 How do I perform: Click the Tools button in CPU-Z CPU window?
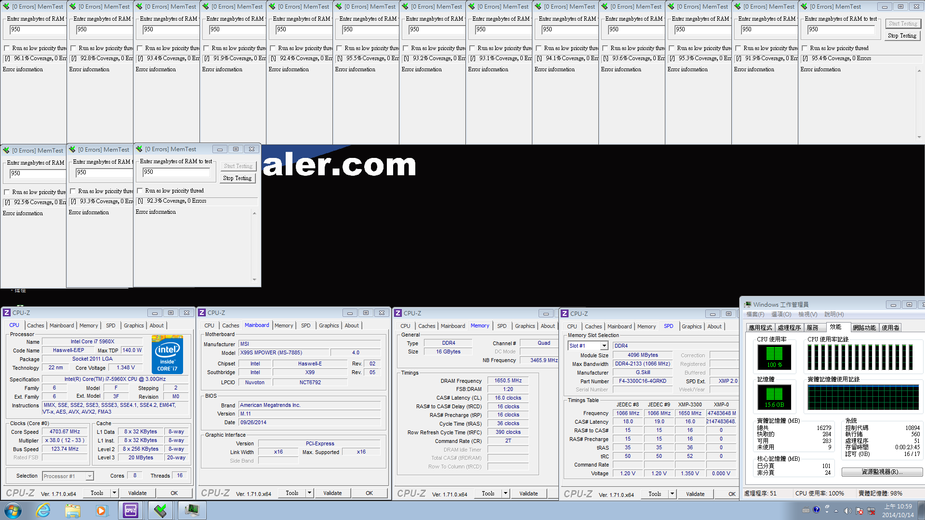[97, 493]
